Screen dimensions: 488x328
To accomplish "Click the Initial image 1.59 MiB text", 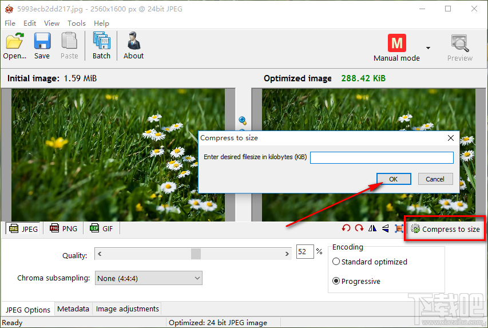I will coord(52,78).
